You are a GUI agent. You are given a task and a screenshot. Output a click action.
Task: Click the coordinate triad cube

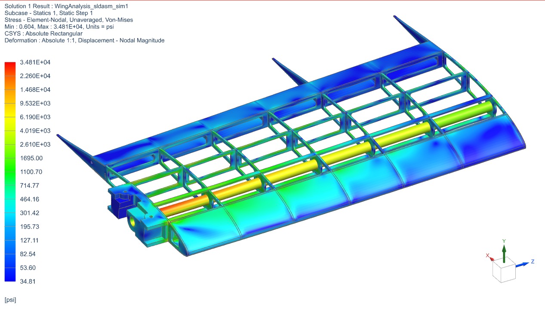tap(504, 270)
